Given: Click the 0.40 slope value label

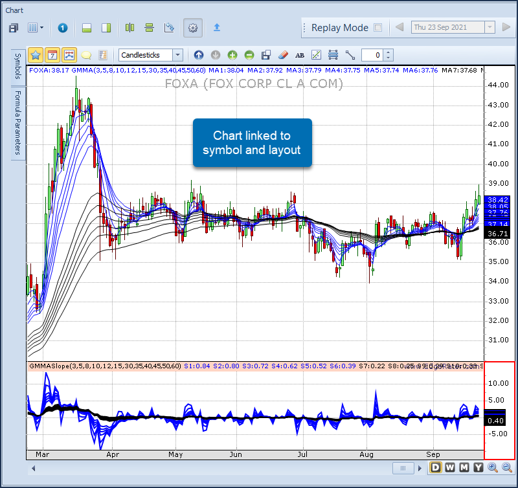Looking at the screenshot, I should pyautogui.click(x=495, y=421).
